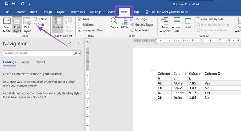Click the cell with value 1.64
The image size is (241, 131).
click(x=195, y=98)
